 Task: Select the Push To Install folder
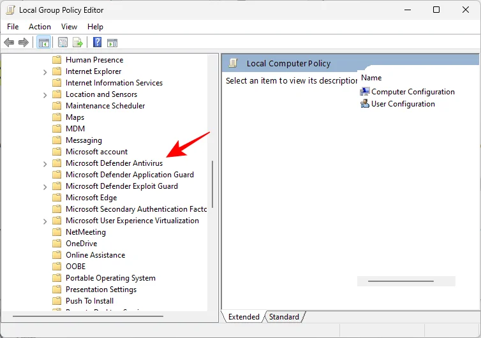point(89,301)
